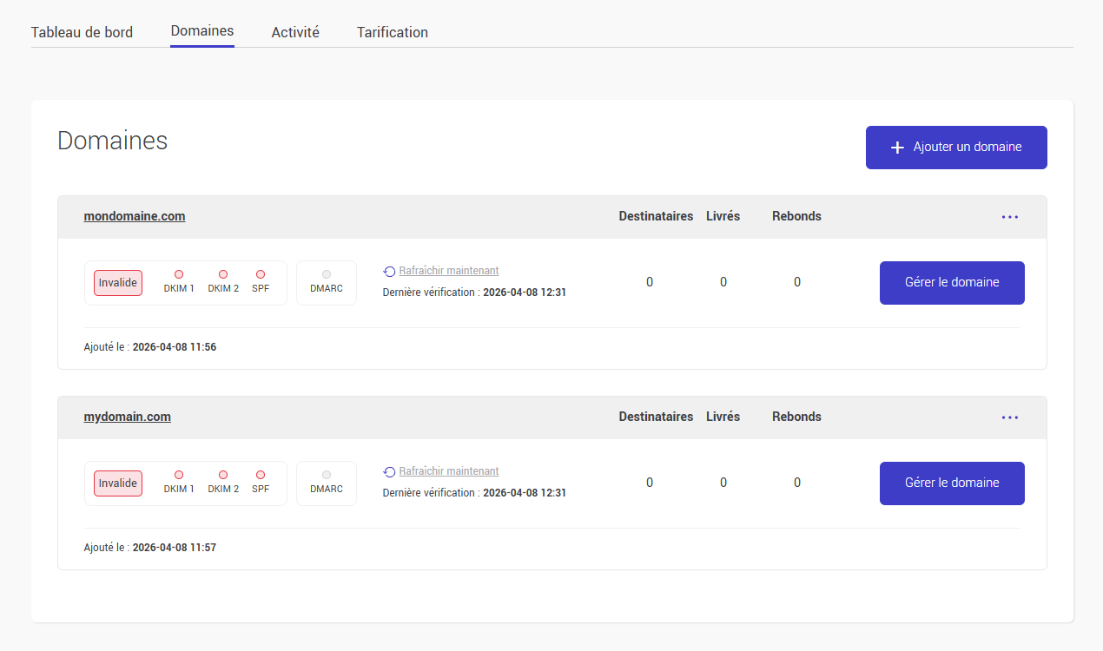The height and width of the screenshot is (651, 1103).
Task: Click refresh icon in mydomain.com row
Action: 389,472
